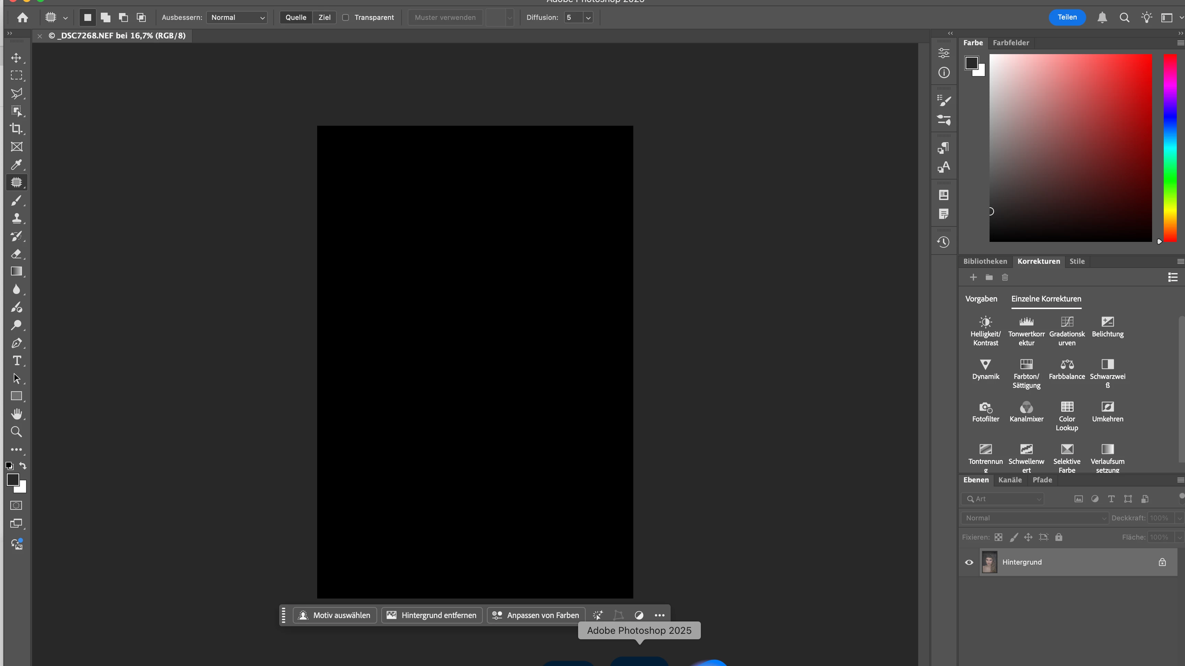The height and width of the screenshot is (666, 1185).
Task: Toggle Quick Mask mode
Action: pyautogui.click(x=16, y=506)
